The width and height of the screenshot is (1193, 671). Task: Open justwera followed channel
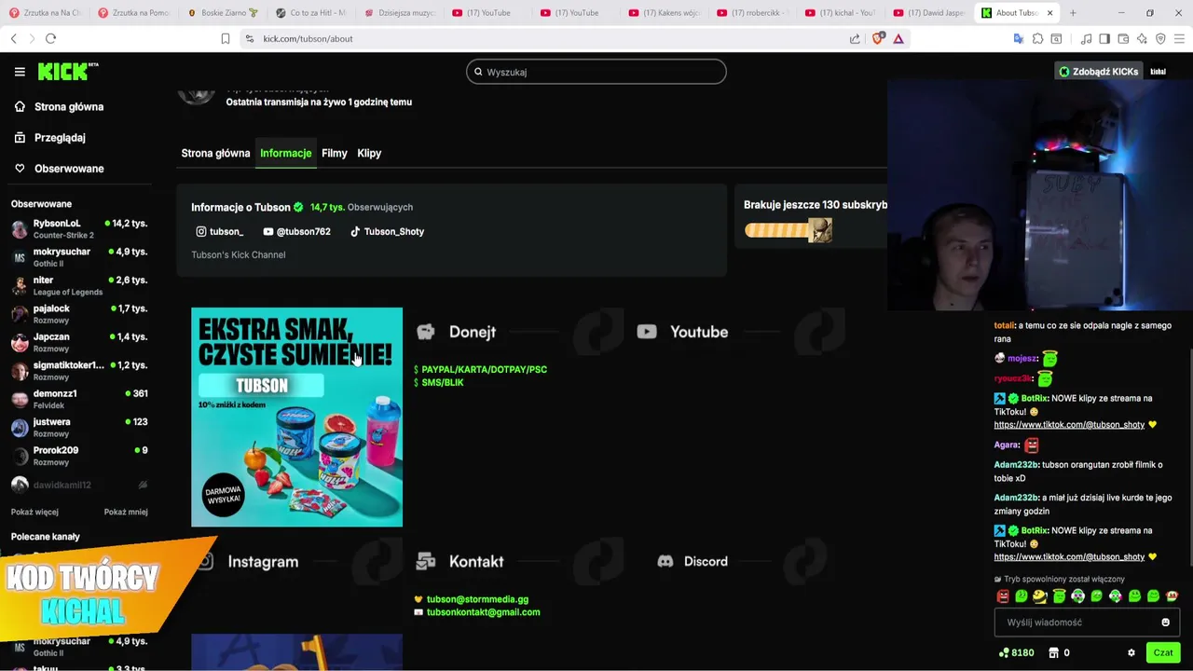79,428
